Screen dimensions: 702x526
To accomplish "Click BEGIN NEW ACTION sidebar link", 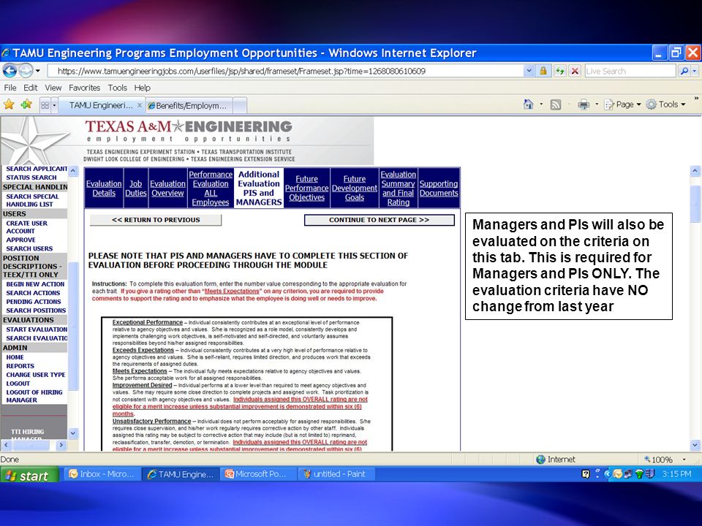I will (x=35, y=284).
